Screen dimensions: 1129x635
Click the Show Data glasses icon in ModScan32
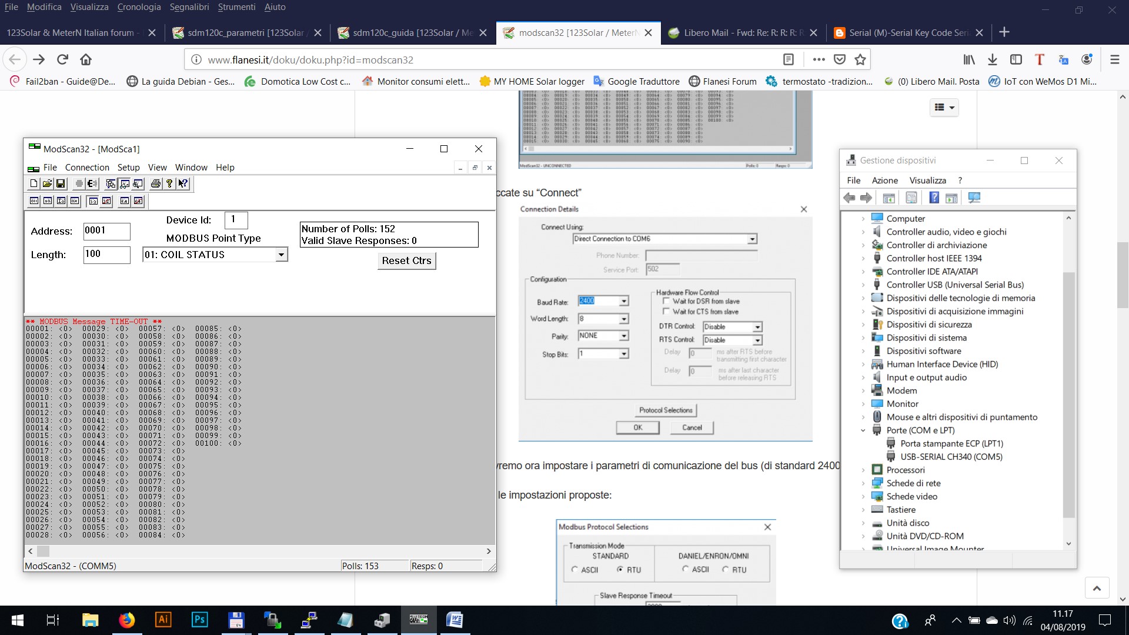(125, 184)
